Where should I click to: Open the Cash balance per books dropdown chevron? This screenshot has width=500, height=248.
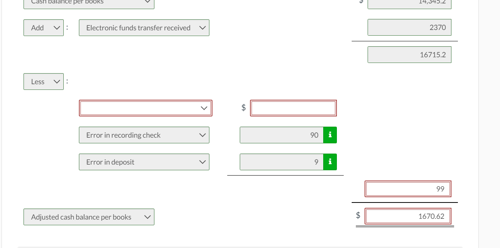[x=148, y=2]
